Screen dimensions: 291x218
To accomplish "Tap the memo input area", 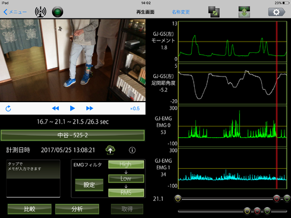I will [33, 179].
